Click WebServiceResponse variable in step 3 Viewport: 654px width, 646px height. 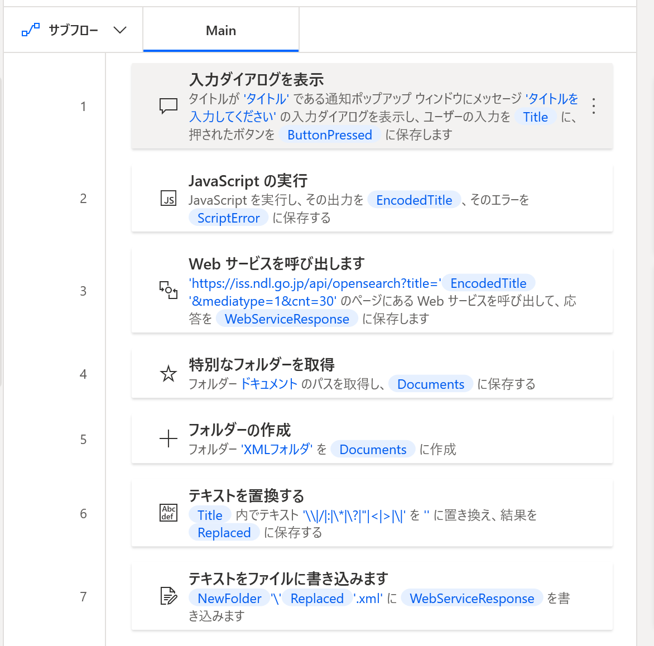[287, 319]
